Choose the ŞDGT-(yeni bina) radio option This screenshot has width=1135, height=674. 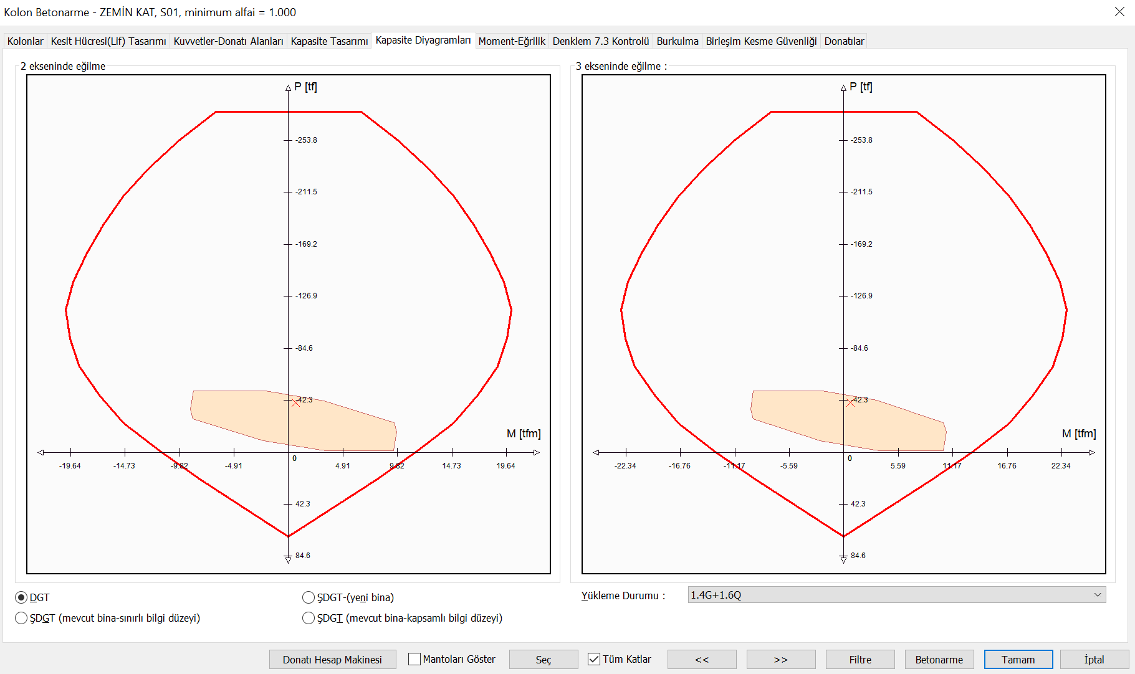[x=309, y=597]
